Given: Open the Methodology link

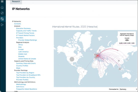Looking at the screenshot, I should (x=21, y=84).
